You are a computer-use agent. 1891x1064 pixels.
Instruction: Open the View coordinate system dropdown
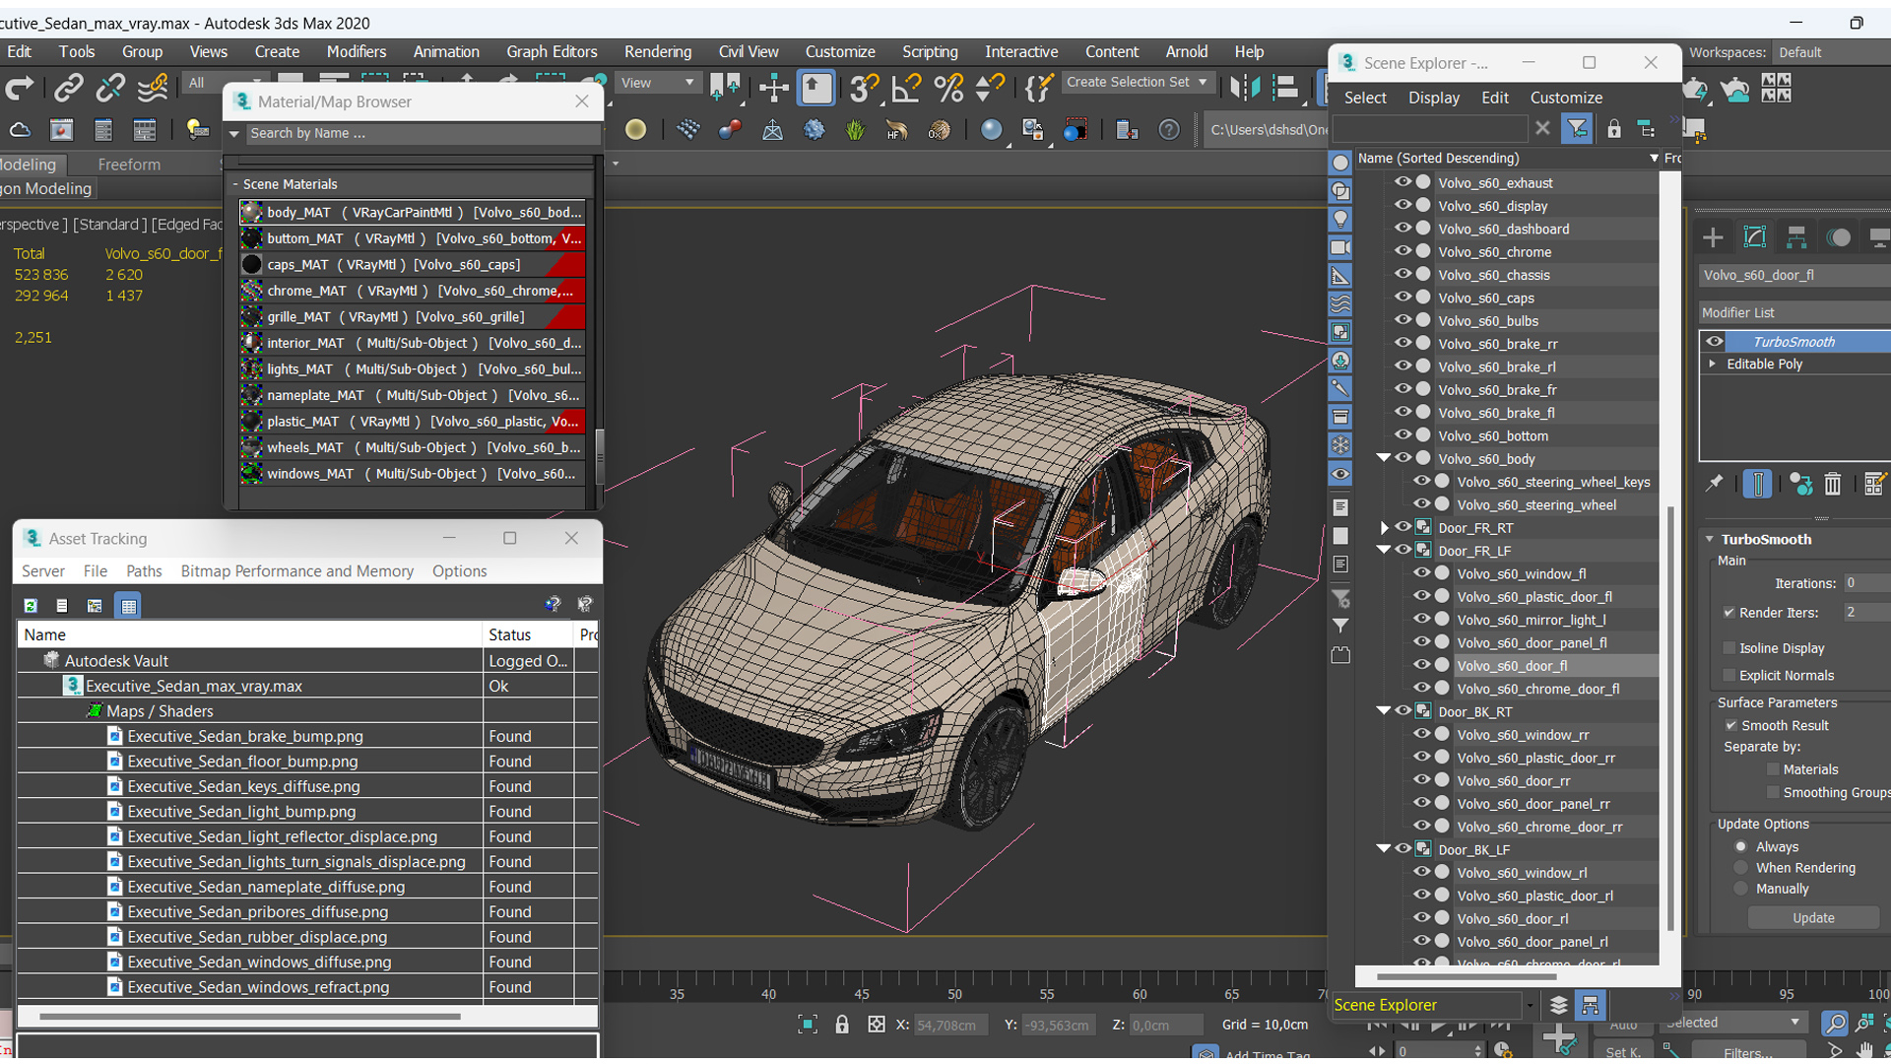point(657,83)
